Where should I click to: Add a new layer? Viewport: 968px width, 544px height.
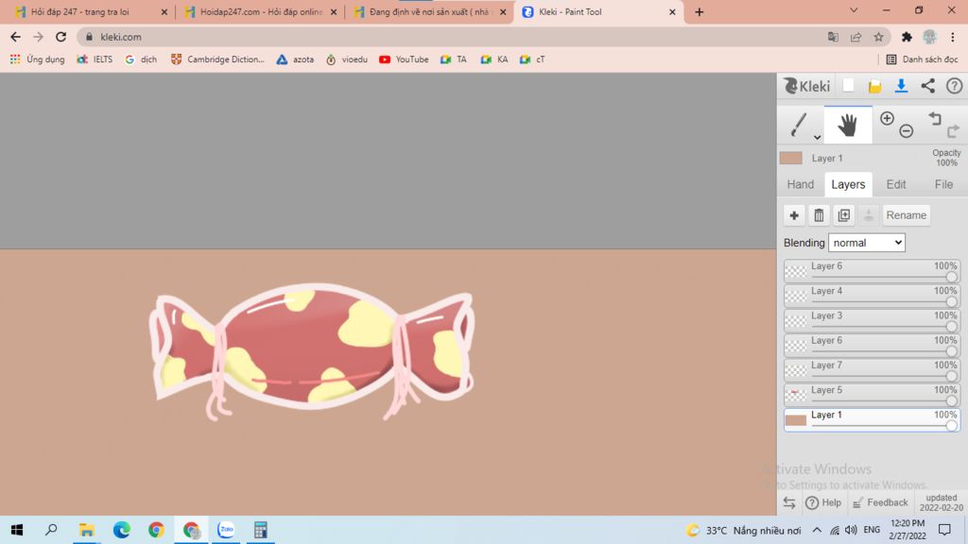click(x=794, y=215)
